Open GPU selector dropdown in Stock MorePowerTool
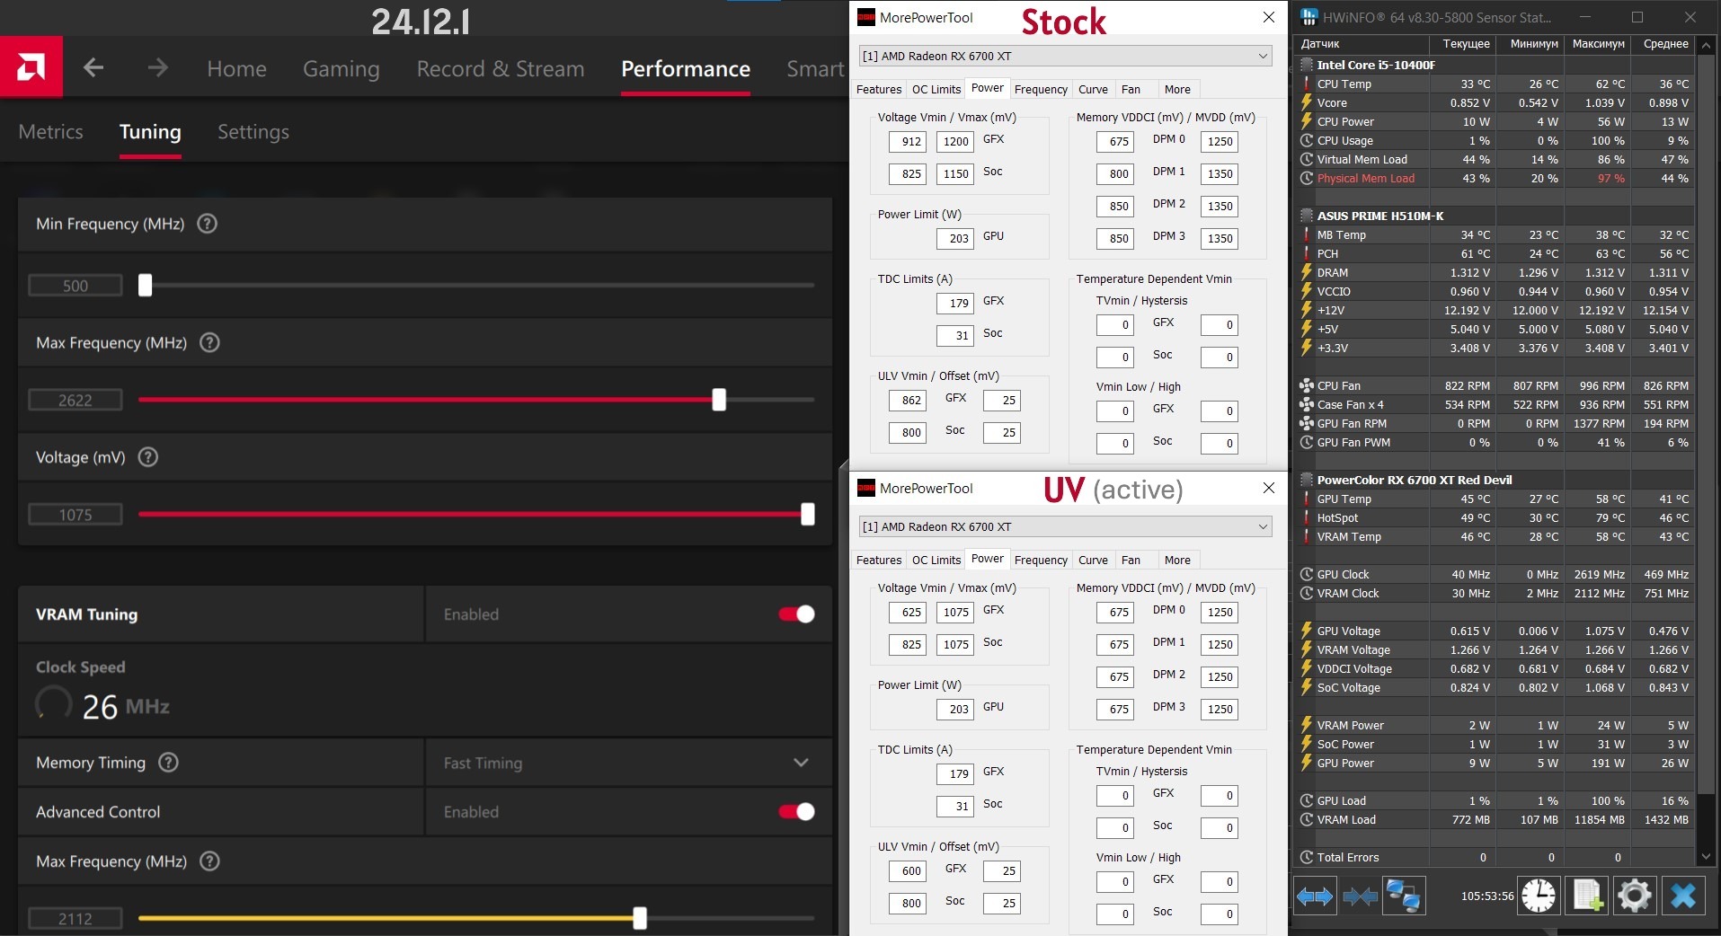 pos(1066,56)
